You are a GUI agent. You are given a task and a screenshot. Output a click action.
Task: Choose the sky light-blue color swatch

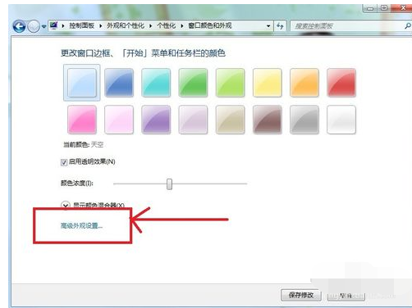coord(82,83)
